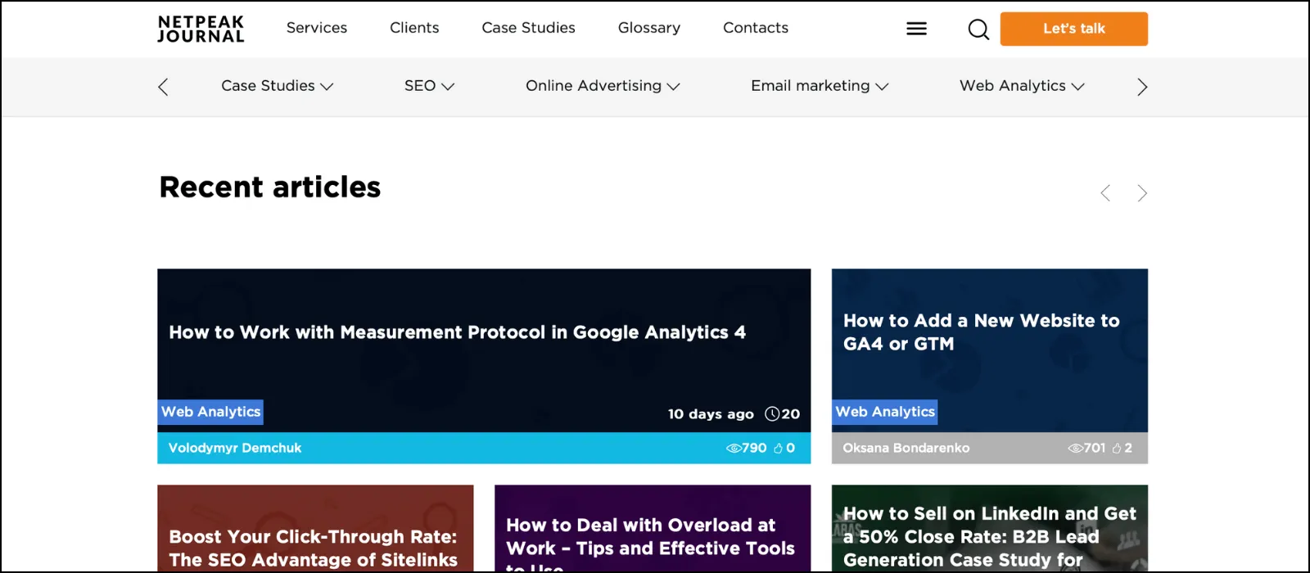Open How to Add a New Website to GA4 article
The height and width of the screenshot is (573, 1310).
click(981, 332)
